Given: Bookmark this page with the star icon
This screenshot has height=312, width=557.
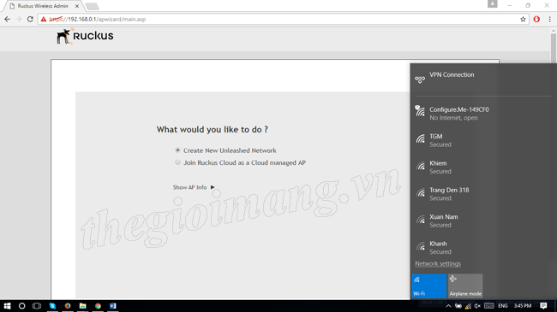Looking at the screenshot, I should pyautogui.click(x=523, y=19).
